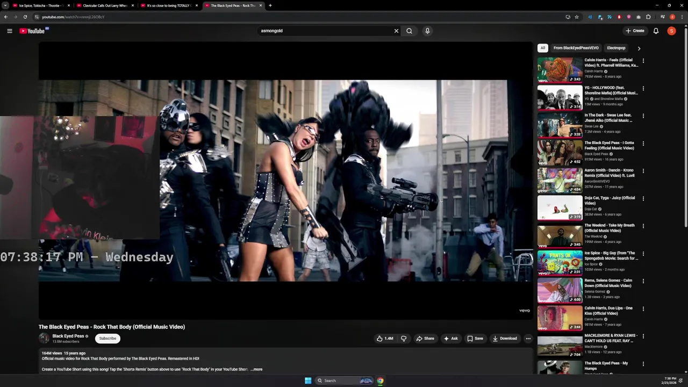
Task: Open the Black Eyed Peas channel name link
Action: pyautogui.click(x=68, y=336)
